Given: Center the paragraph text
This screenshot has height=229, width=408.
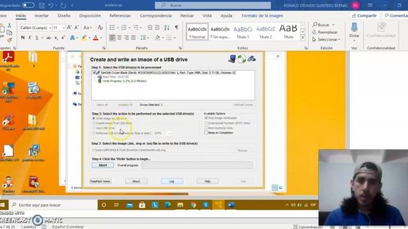Looking at the screenshot, I should [119, 38].
